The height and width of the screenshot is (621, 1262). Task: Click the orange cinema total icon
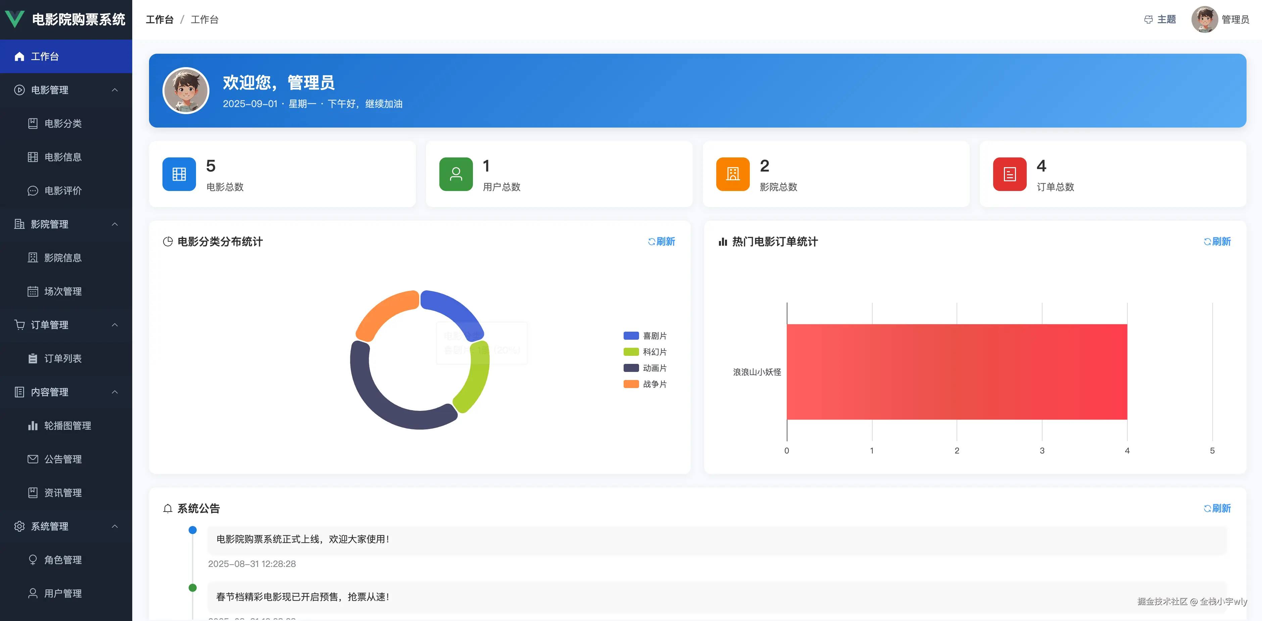point(732,174)
